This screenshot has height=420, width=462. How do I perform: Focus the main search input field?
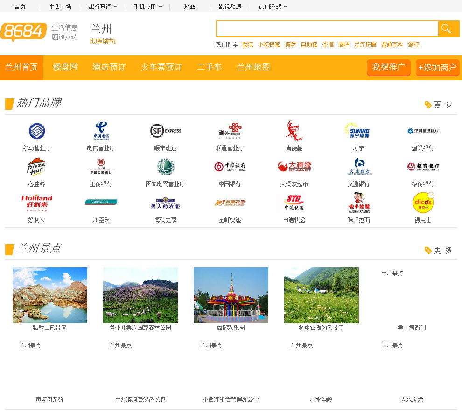tap(327, 28)
